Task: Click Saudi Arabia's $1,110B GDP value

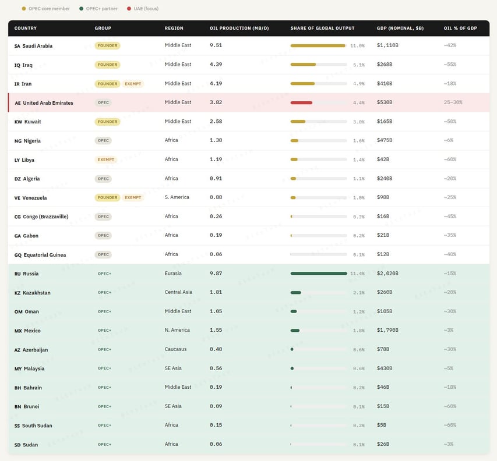Action: 387,45
